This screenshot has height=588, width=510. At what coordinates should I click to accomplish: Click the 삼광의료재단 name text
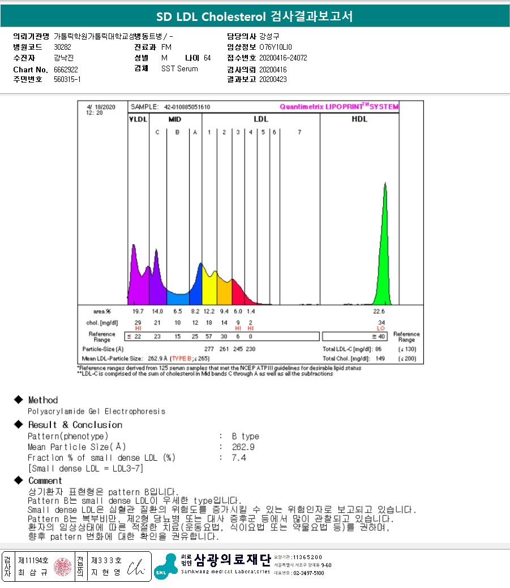[x=233, y=560]
